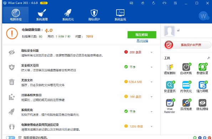Click the circular-arrow refresh icon in the title bar
The height and width of the screenshot is (139, 212).
154,3
